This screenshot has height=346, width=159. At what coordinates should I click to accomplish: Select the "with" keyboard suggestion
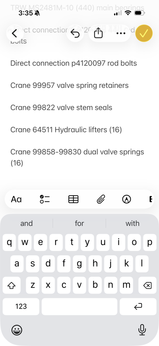pyautogui.click(x=132, y=224)
